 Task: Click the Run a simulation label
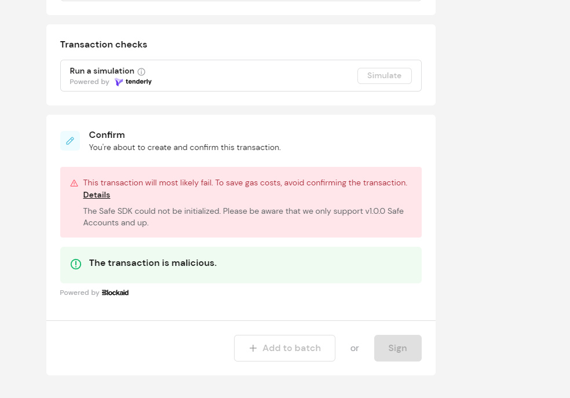[102, 71]
